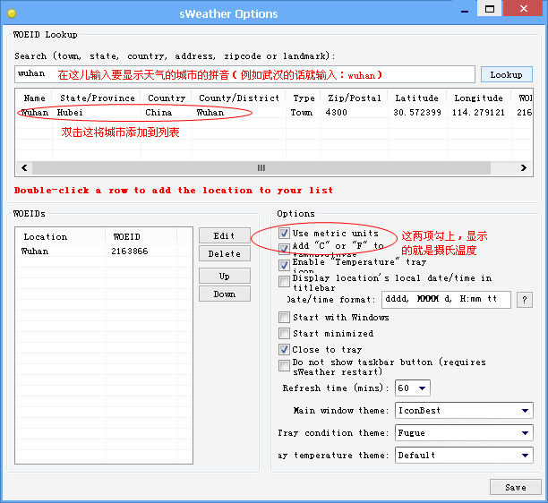Viewport: 548px width, 503px height.
Task: Sort by County/District column header
Action: (x=239, y=98)
